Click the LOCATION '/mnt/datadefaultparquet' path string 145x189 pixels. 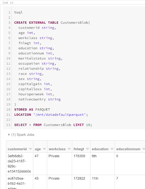60,115
